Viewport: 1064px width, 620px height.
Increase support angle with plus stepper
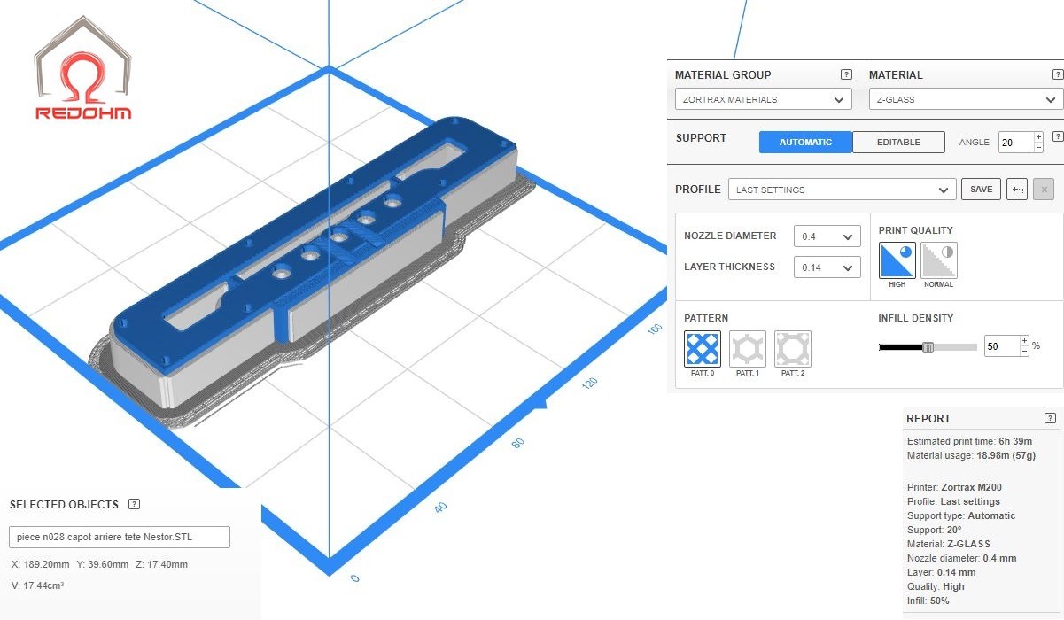[1038, 137]
